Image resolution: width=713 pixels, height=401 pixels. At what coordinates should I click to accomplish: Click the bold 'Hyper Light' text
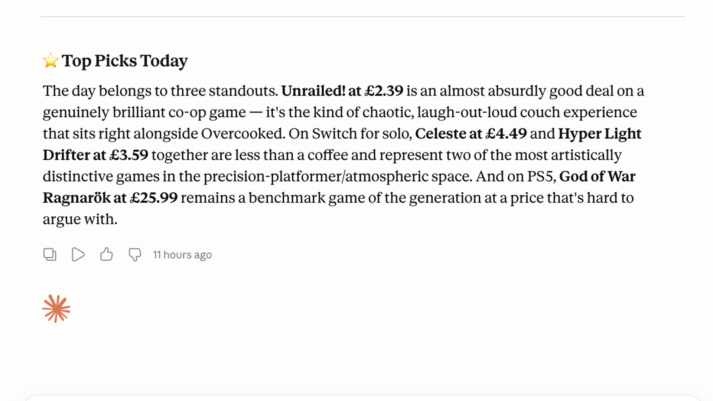600,134
